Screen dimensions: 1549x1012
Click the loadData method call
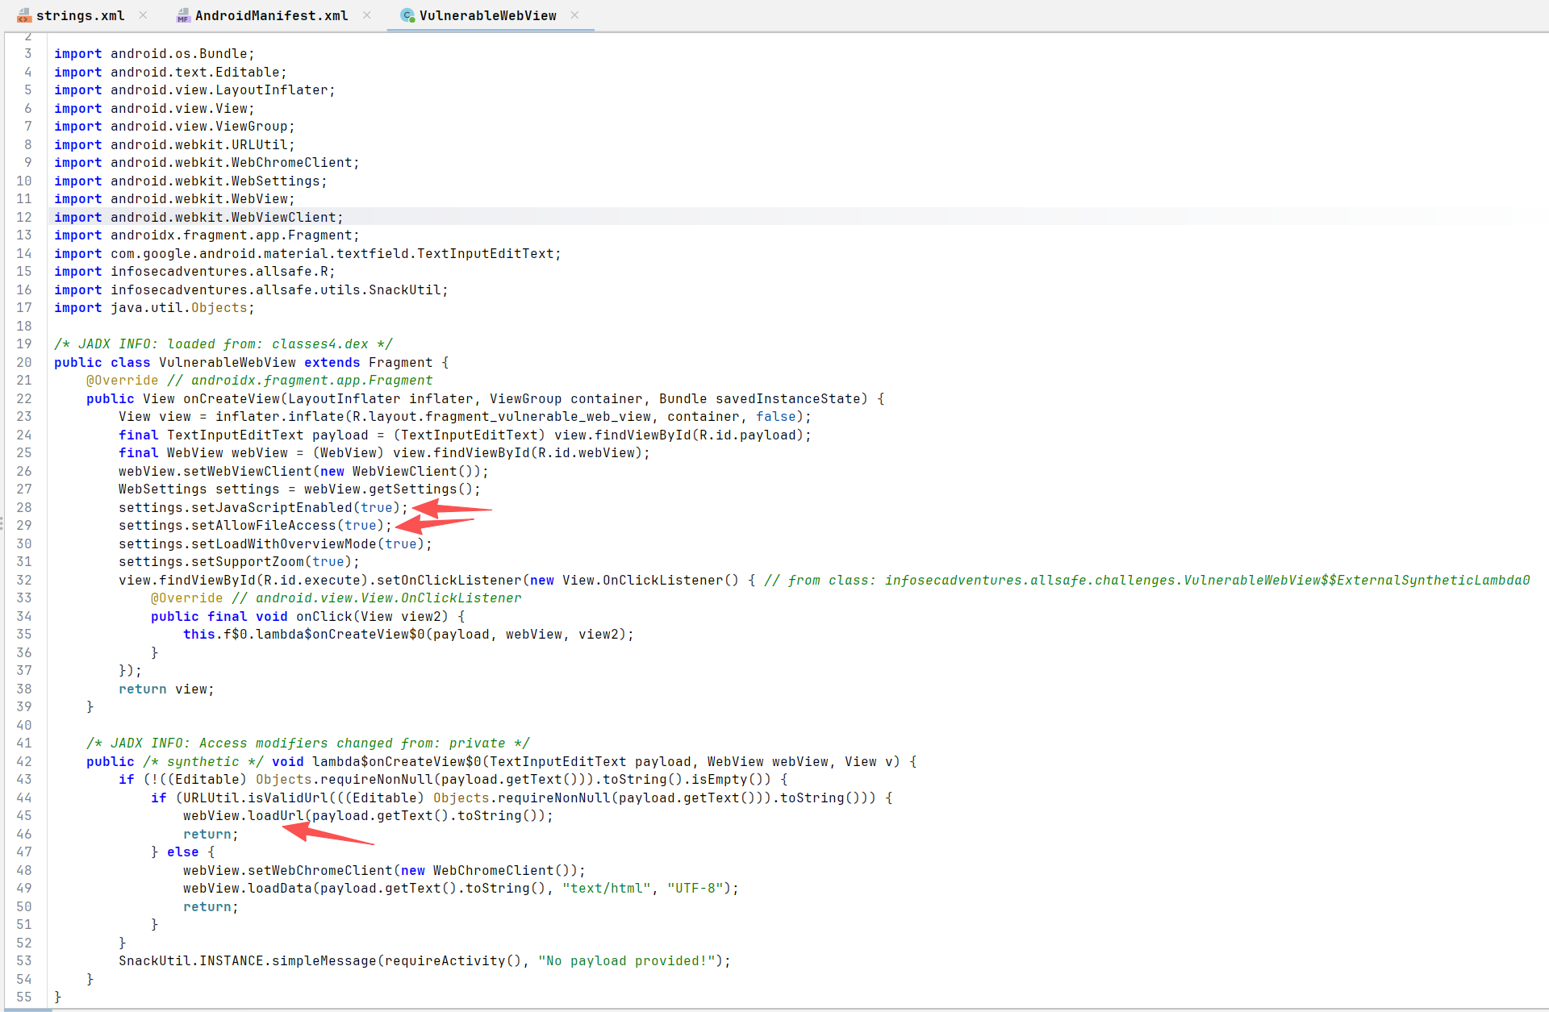(x=279, y=888)
